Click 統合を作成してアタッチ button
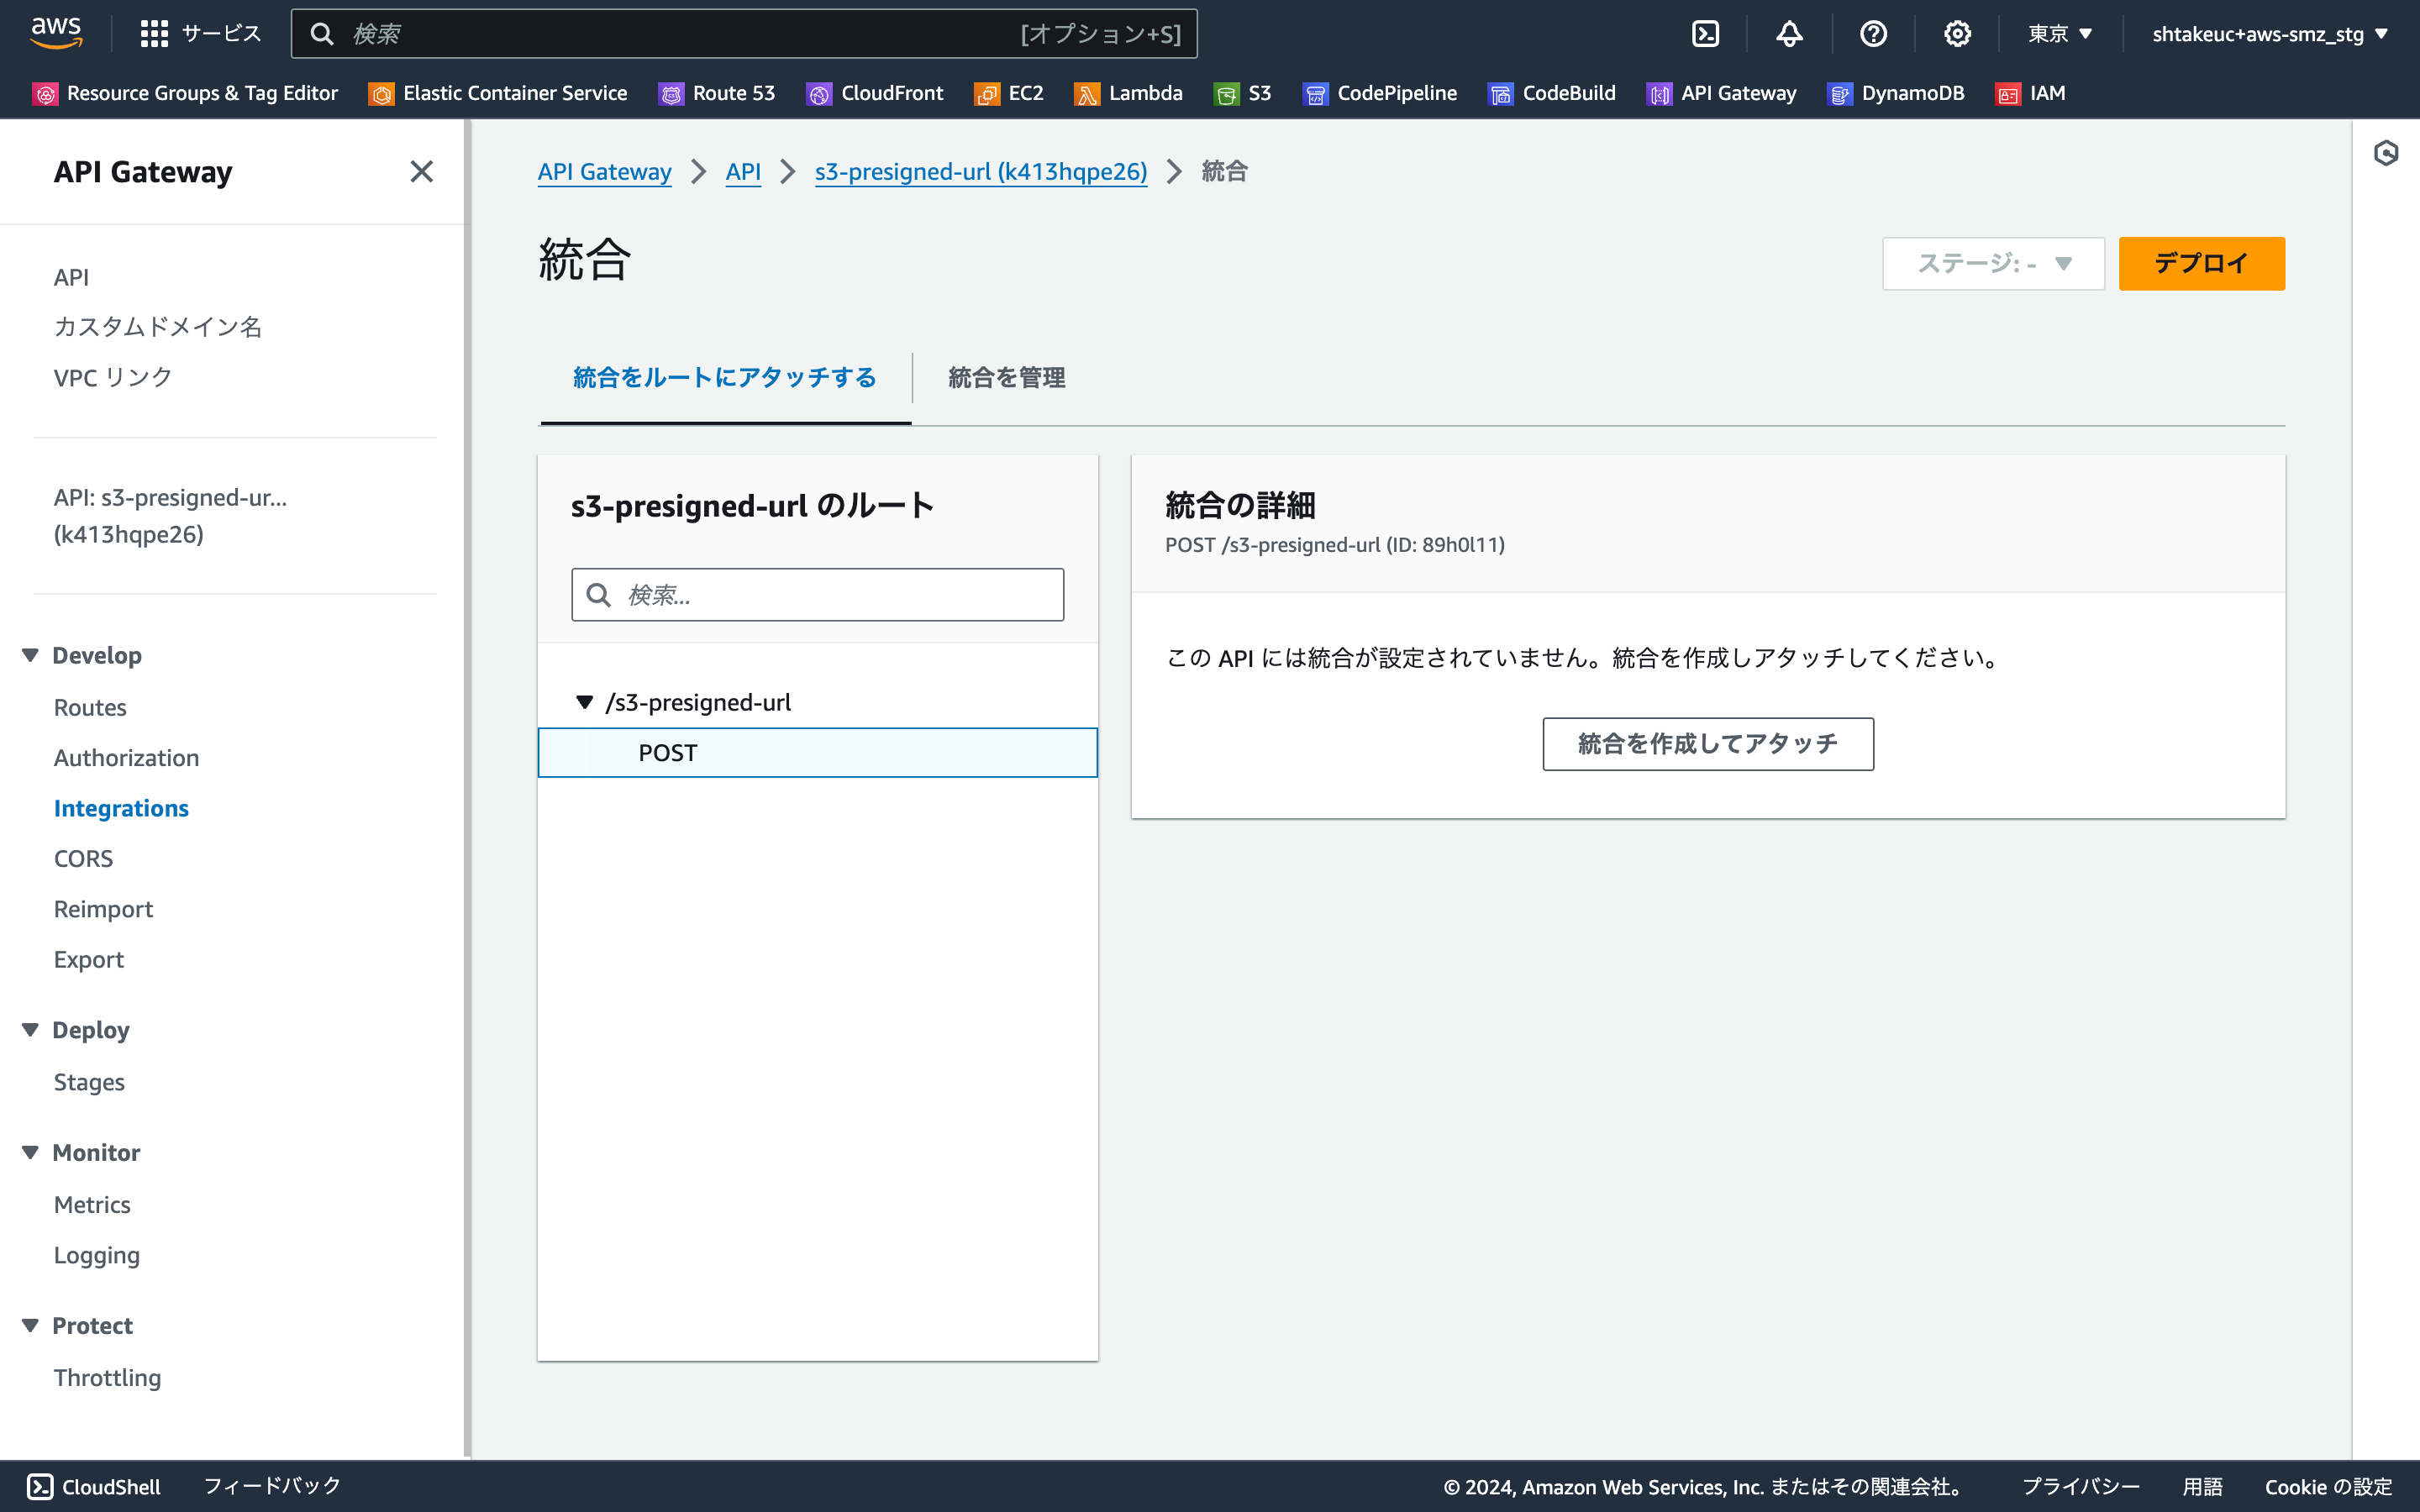Image resolution: width=2420 pixels, height=1512 pixels. point(1707,744)
